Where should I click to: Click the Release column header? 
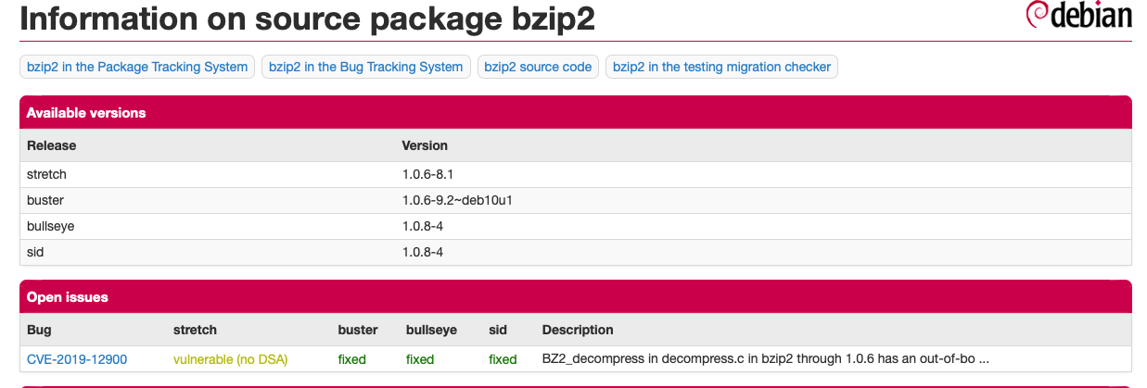pyautogui.click(x=52, y=145)
